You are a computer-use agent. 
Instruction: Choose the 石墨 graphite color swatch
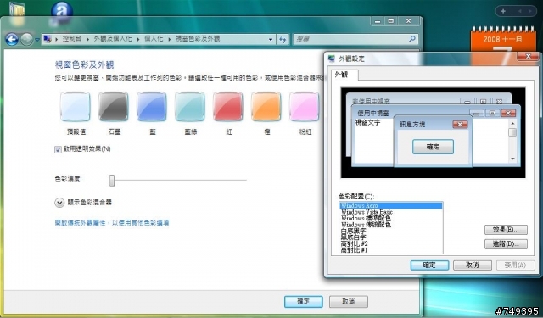click(x=113, y=107)
